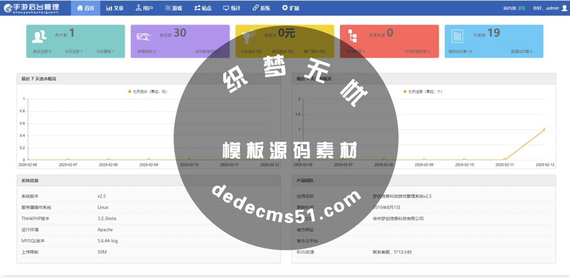Click 今日流水 0元 in revenue card
Image resolution: width=570 pixels, height=278 pixels.
[x=251, y=52]
